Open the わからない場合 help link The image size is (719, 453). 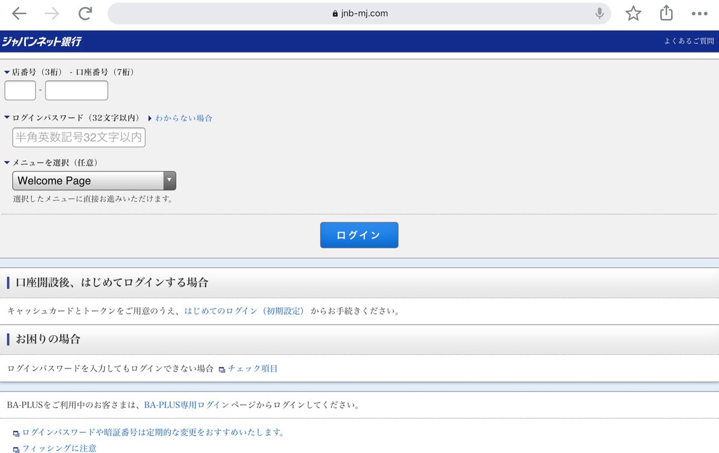click(x=183, y=118)
